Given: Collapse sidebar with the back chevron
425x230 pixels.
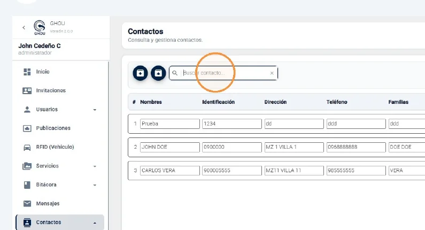Looking at the screenshot, I should (x=24, y=27).
